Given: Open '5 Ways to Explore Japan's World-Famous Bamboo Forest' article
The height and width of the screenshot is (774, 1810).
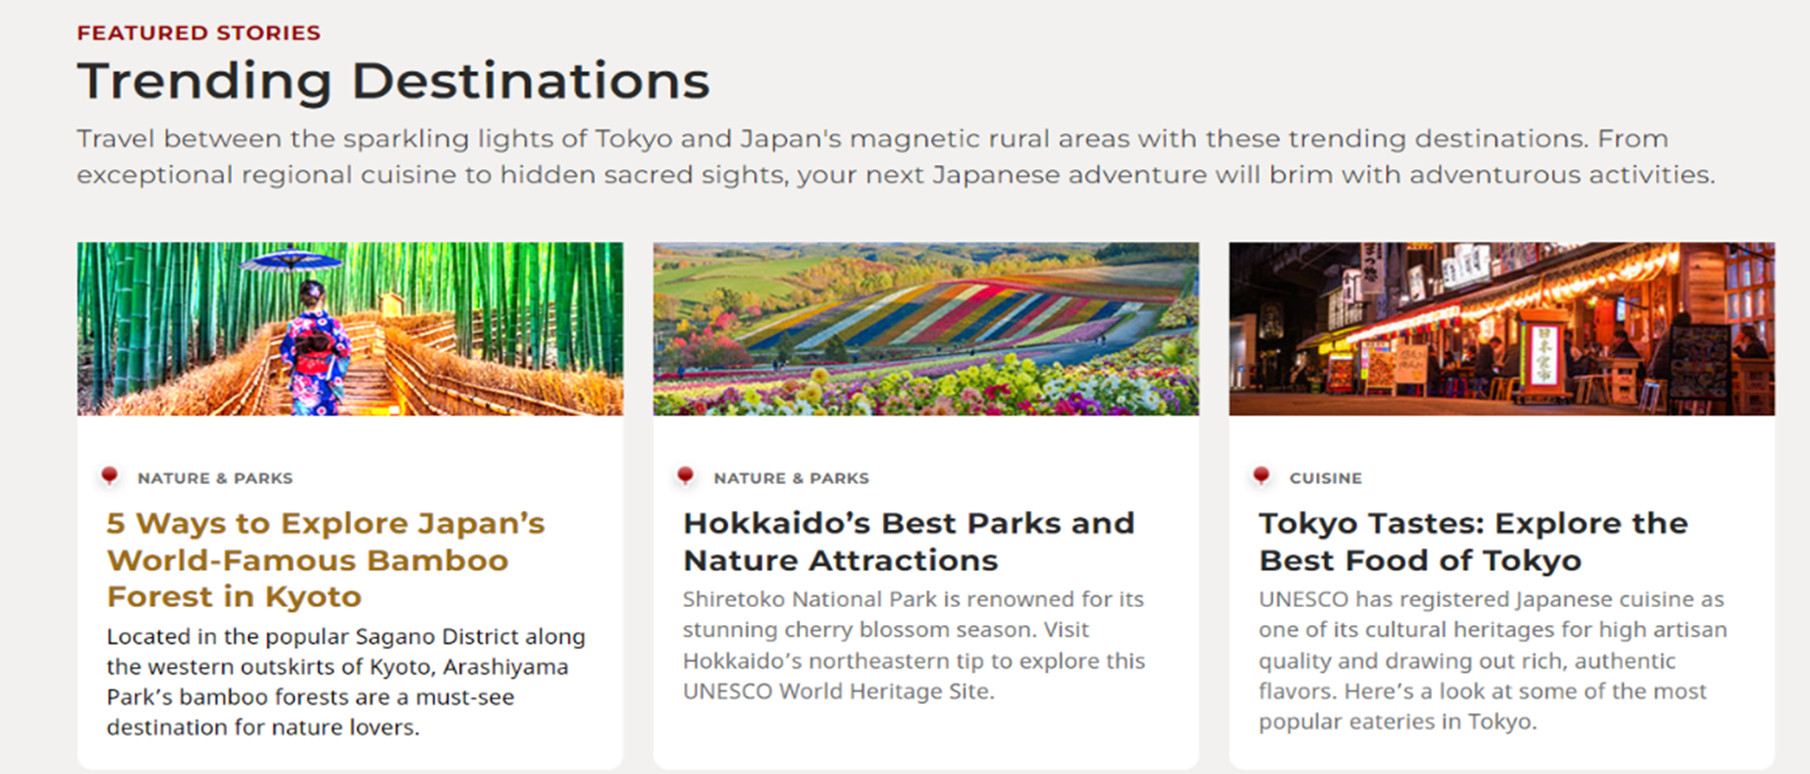Looking at the screenshot, I should pyautogui.click(x=326, y=559).
